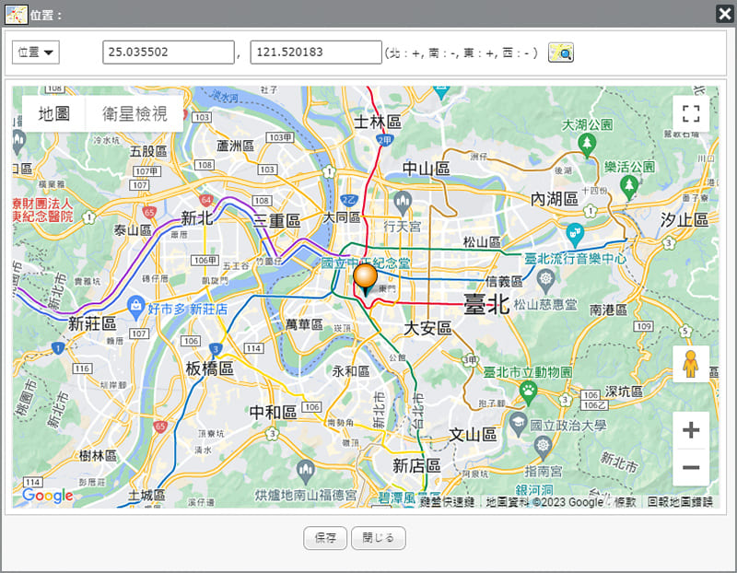Click the 信義區 district label

[x=504, y=282]
